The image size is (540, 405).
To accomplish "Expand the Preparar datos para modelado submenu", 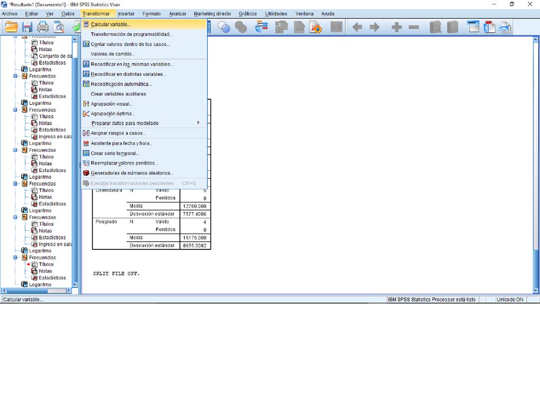I will coord(144,123).
